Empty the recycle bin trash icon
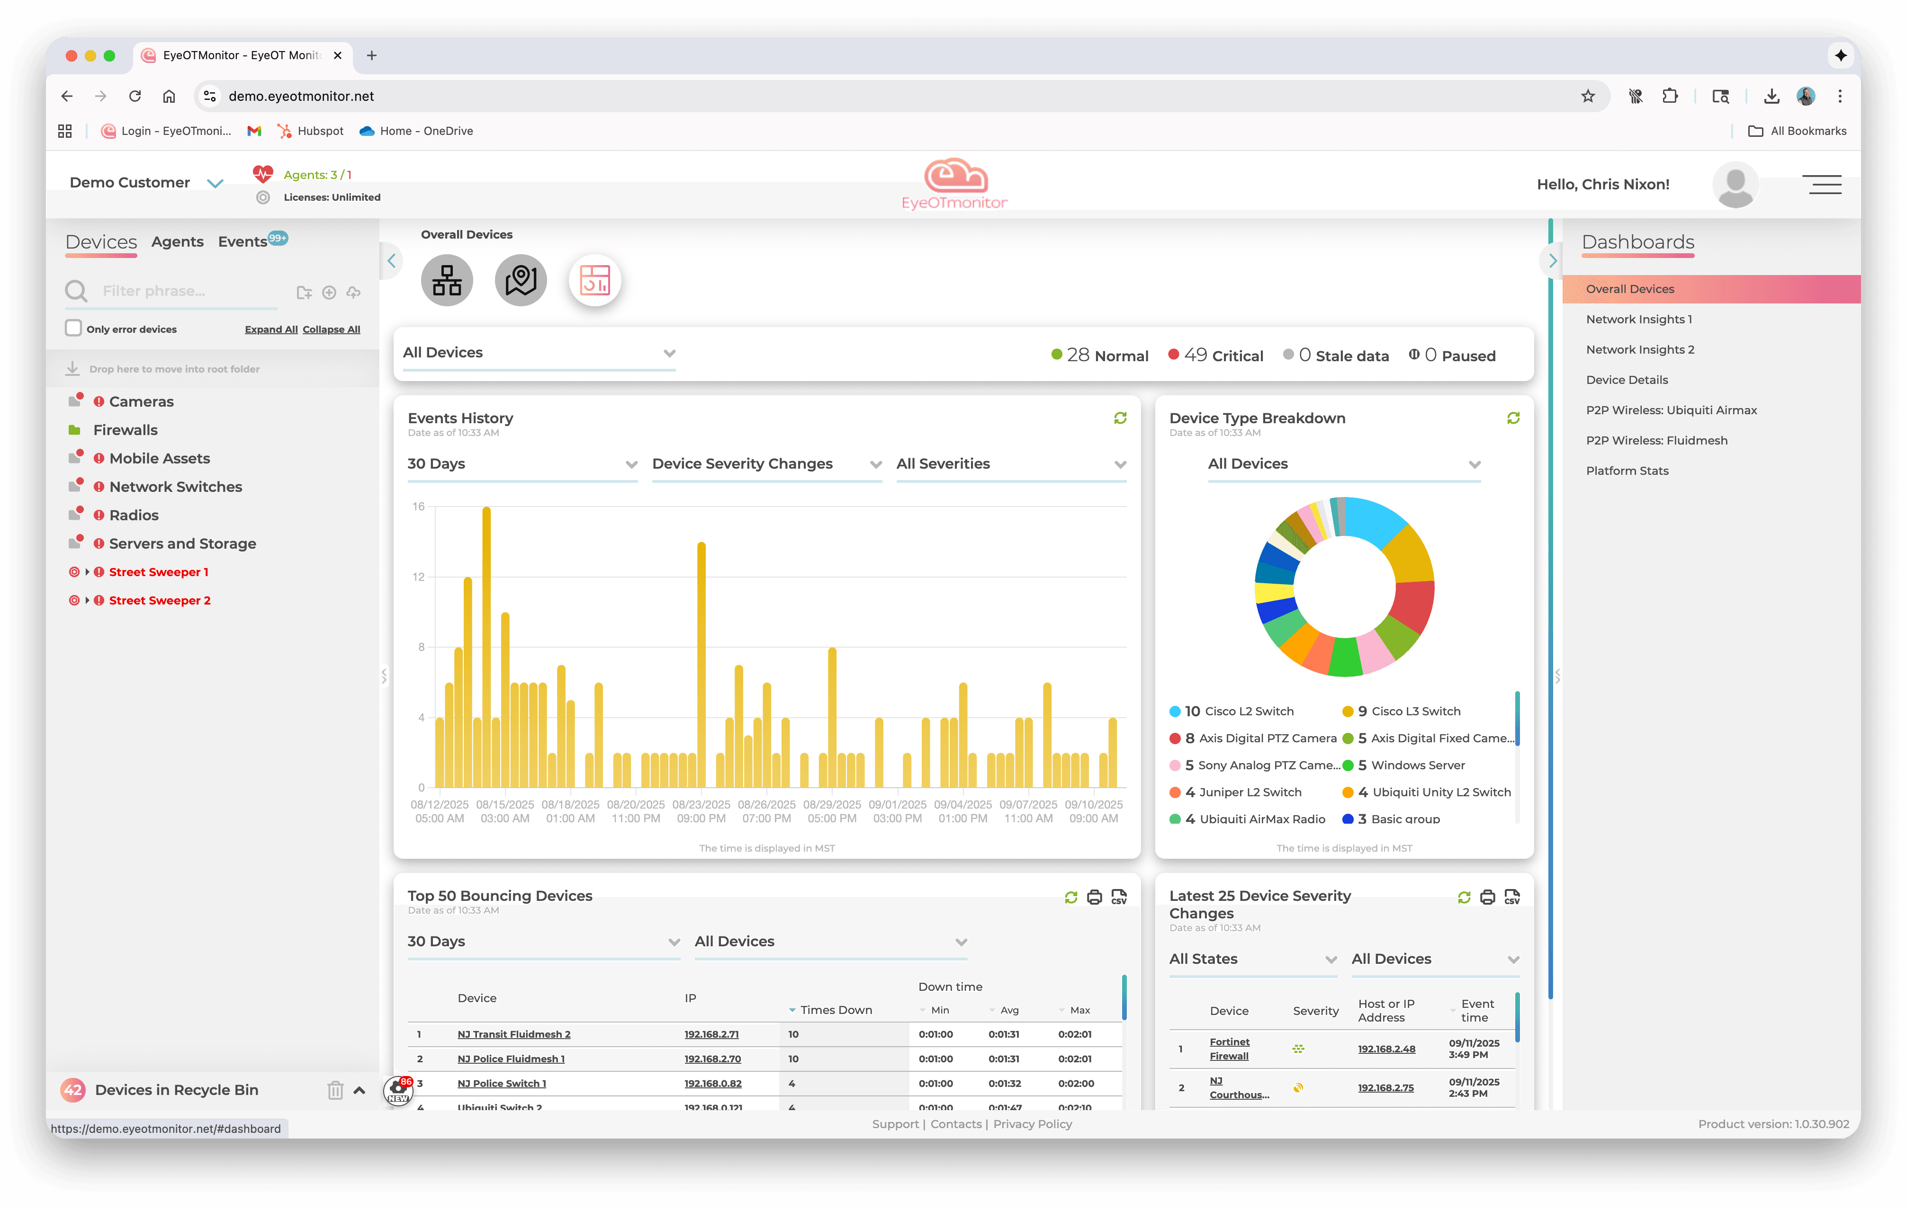The height and width of the screenshot is (1210, 1906). 335,1090
